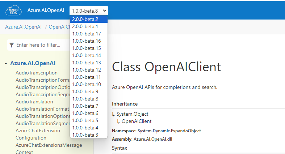Collapse the Azure.AI.OpenAI tree node
Screen dimensions: 285x154
click(x=6, y=64)
